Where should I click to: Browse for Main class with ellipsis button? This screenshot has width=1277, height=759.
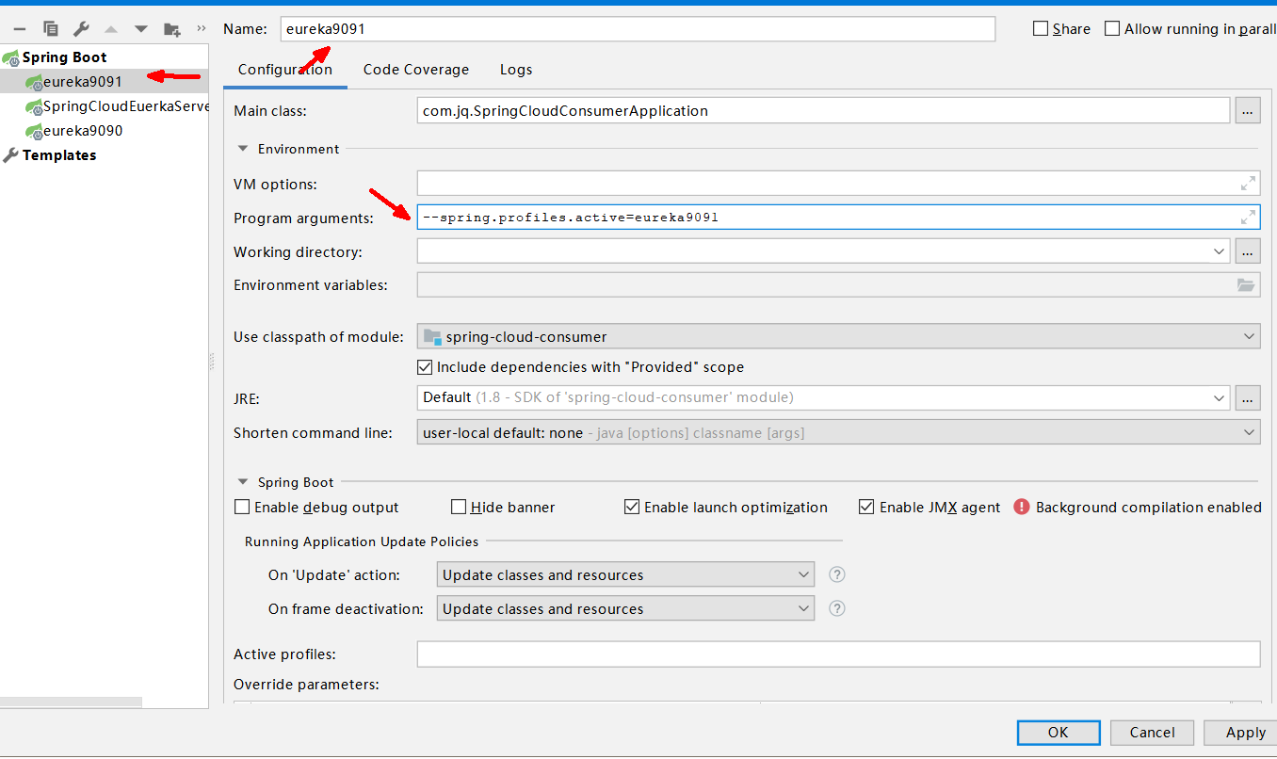coord(1248,110)
